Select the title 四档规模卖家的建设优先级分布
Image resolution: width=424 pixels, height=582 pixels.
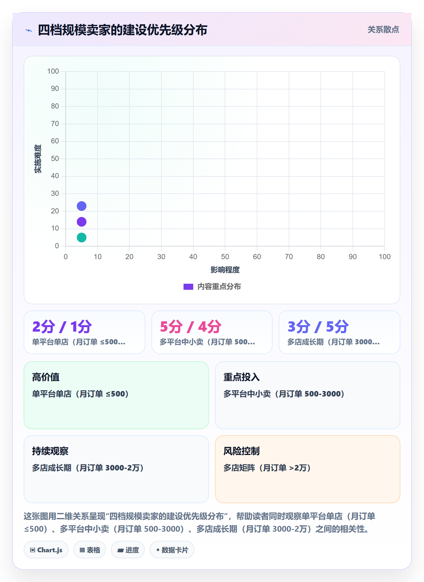point(123,30)
